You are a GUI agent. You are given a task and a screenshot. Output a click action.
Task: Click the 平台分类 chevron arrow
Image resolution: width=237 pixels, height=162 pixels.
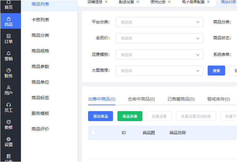tap(198, 22)
